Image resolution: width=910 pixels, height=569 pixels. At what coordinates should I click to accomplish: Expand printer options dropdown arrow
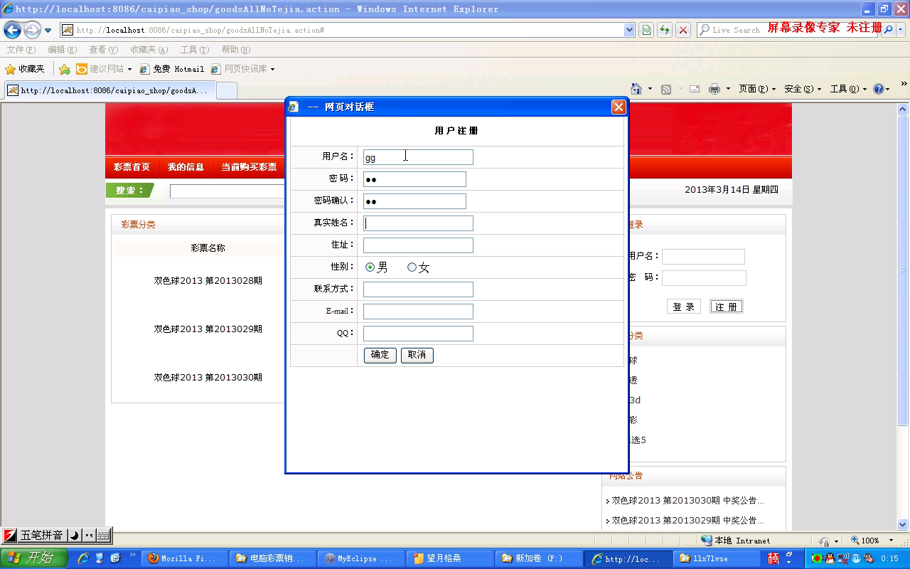[x=728, y=89]
